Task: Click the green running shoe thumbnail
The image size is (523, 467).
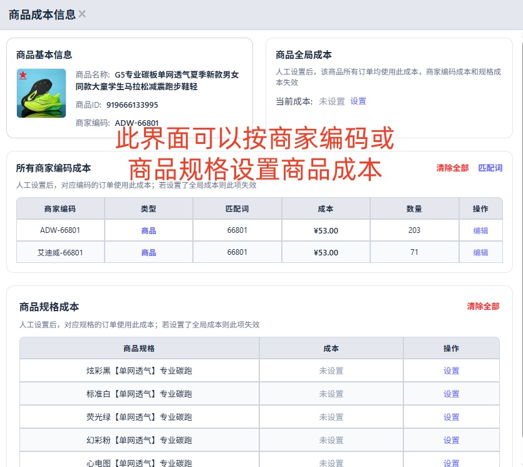Action: (41, 93)
